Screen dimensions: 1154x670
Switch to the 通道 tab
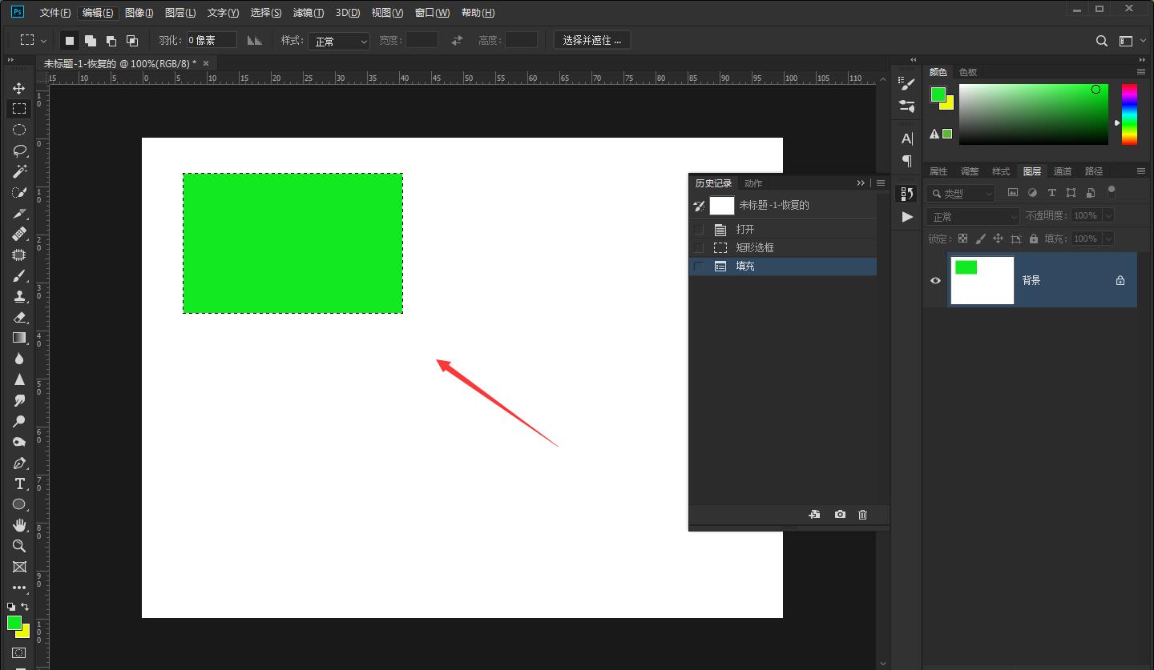pos(1063,171)
